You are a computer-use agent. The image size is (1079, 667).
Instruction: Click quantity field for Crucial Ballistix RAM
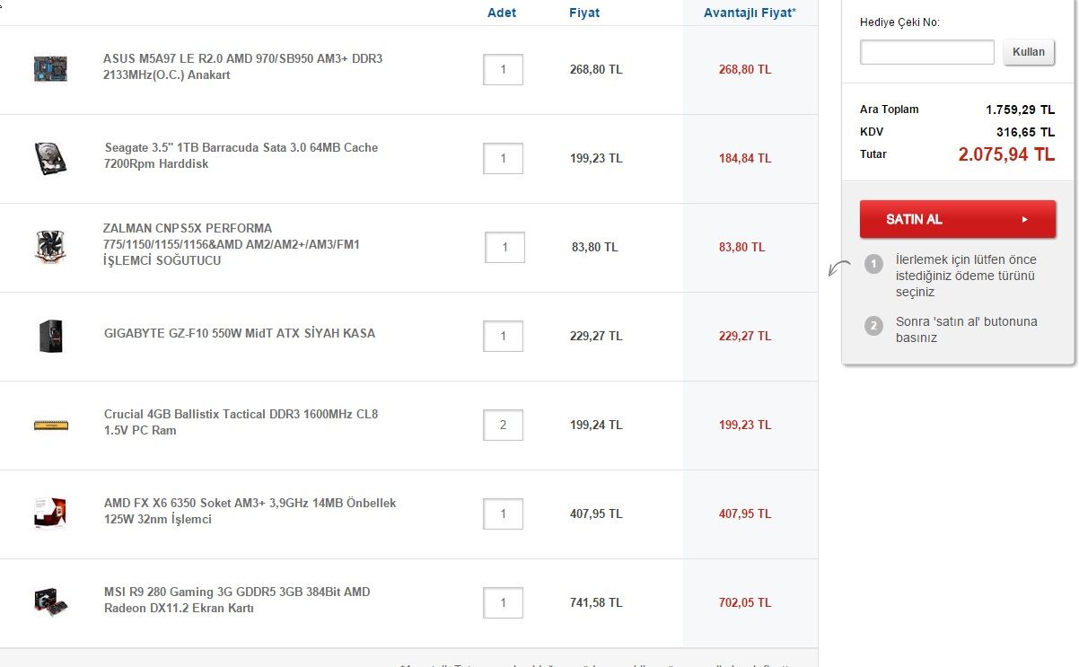click(x=503, y=425)
